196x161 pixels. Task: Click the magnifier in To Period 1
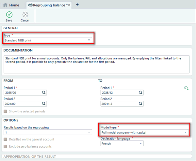[140, 93]
